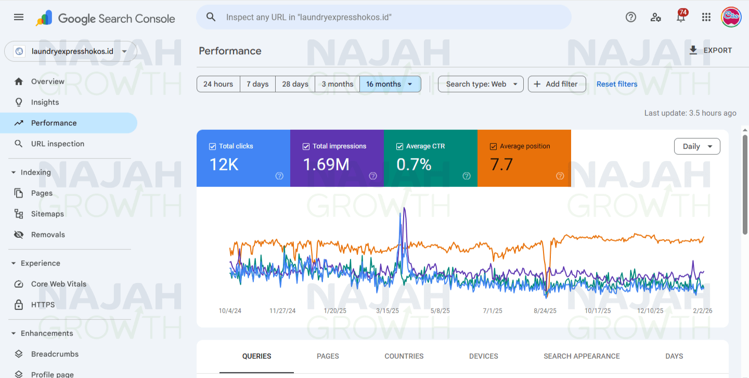Collapse the Experience section
Viewport: 749px width, 378px height.
(x=14, y=263)
